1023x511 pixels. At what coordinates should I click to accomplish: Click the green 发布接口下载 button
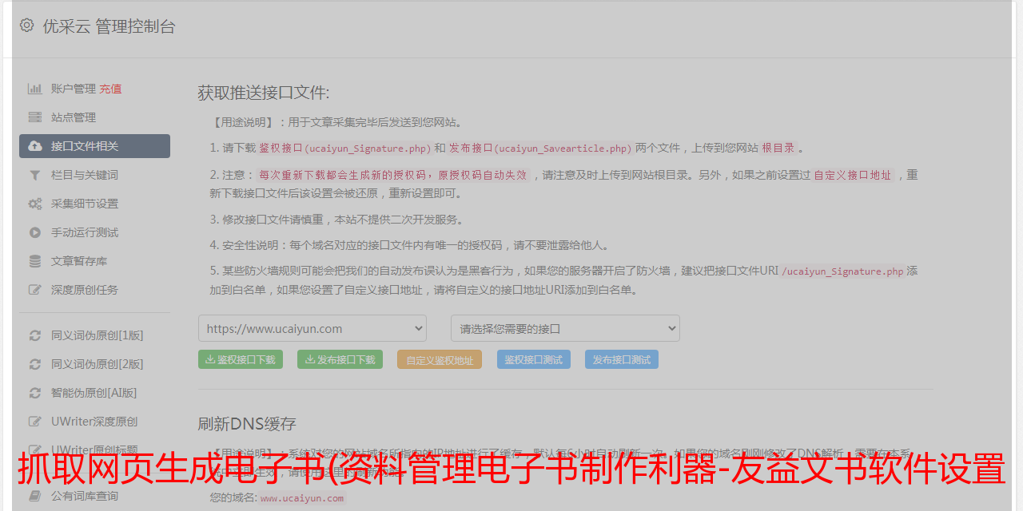[340, 359]
